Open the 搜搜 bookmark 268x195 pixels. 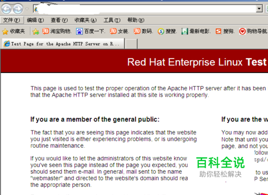[x=167, y=31]
